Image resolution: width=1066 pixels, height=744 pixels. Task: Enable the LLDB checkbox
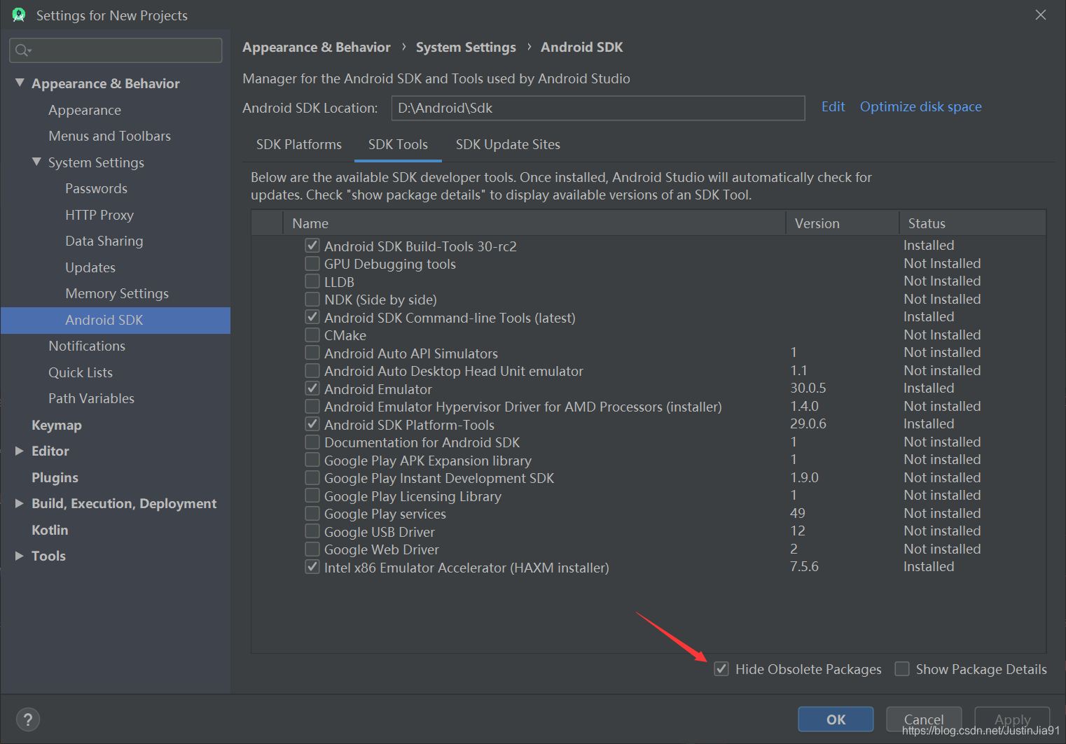tap(312, 281)
